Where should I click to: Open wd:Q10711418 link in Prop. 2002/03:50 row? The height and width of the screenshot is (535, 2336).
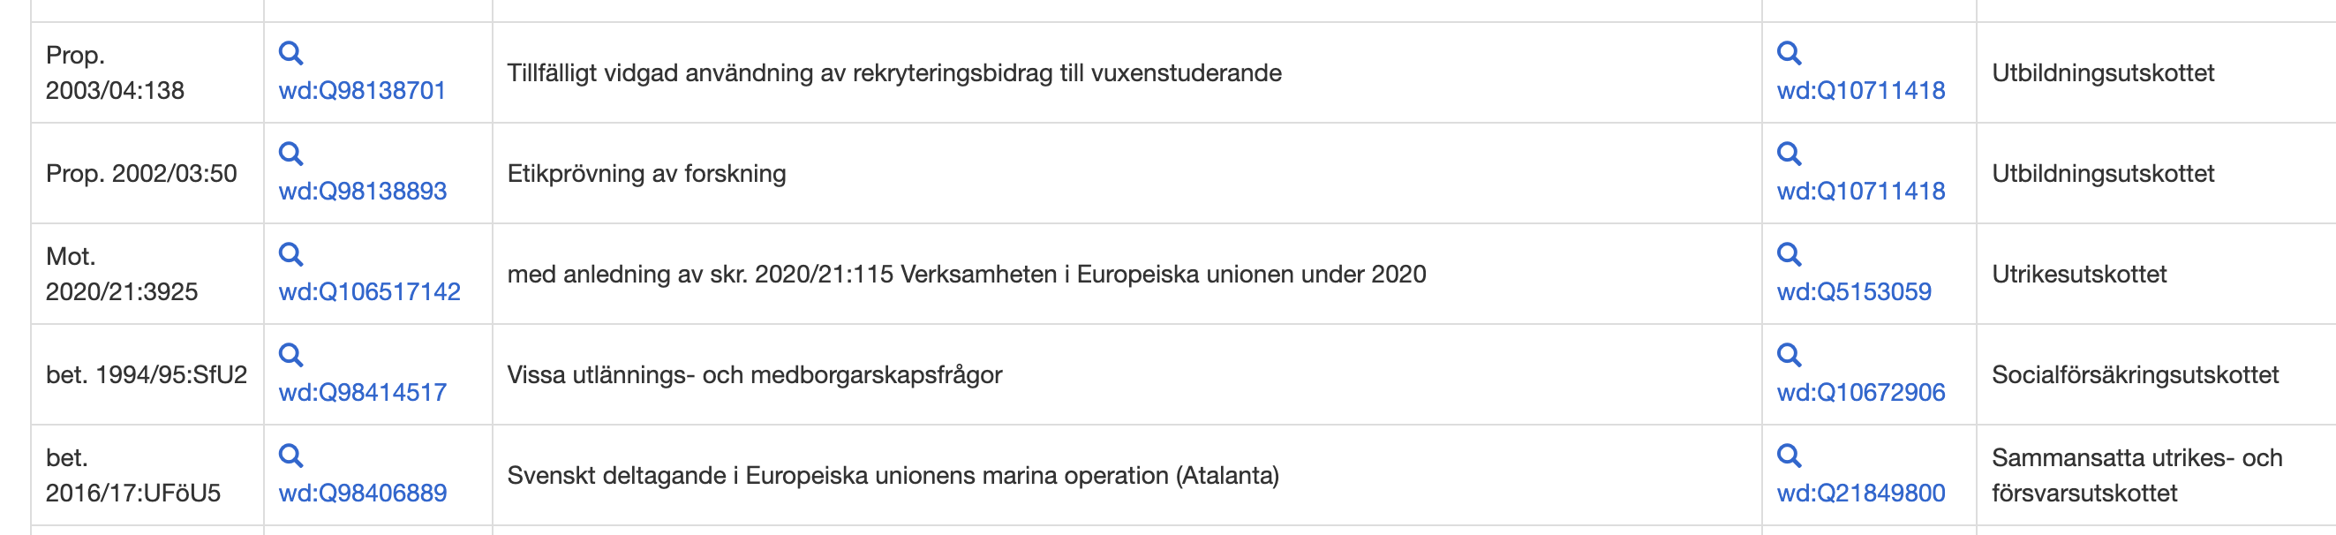1860,192
